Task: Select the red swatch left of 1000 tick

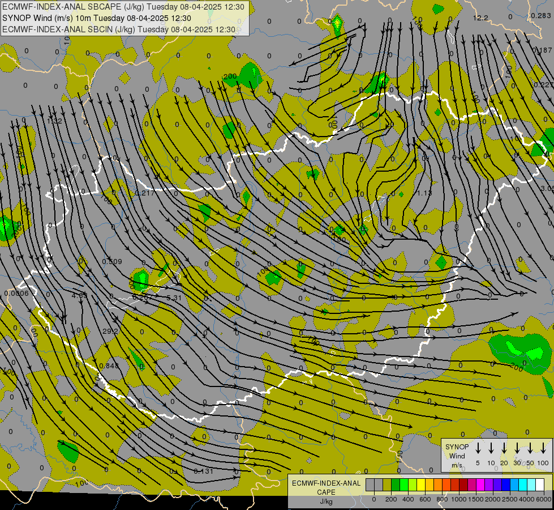Action: 455,485
